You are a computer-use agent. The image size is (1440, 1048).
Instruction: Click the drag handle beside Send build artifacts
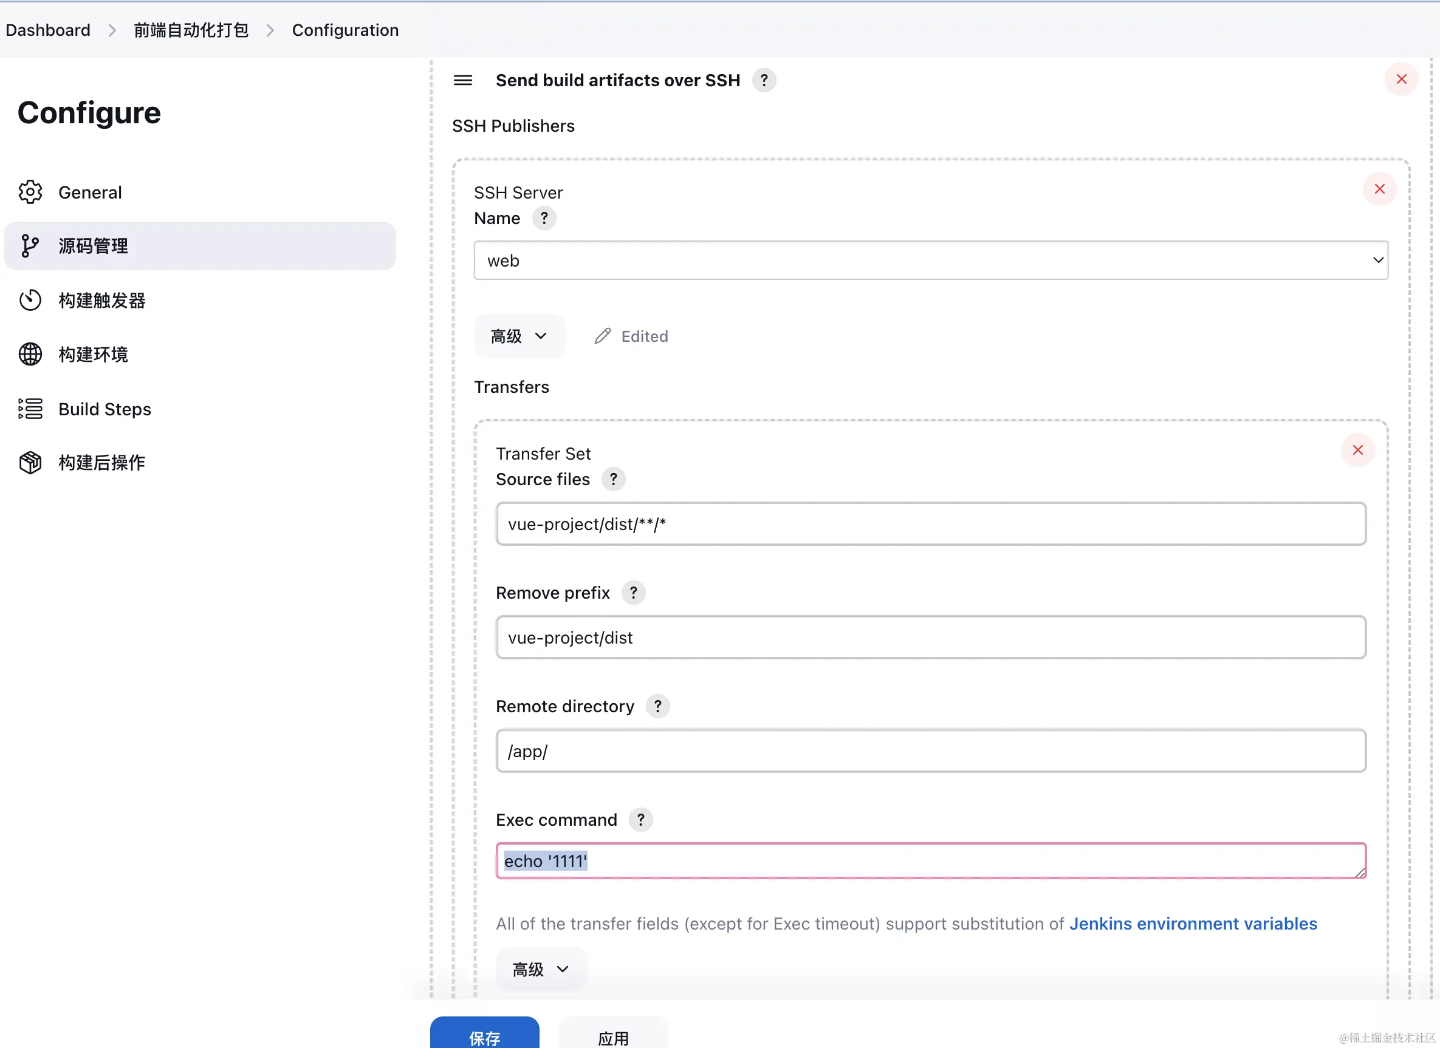tap(463, 80)
